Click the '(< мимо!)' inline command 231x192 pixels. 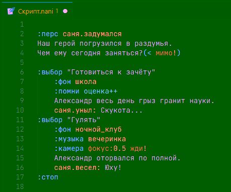(162, 53)
